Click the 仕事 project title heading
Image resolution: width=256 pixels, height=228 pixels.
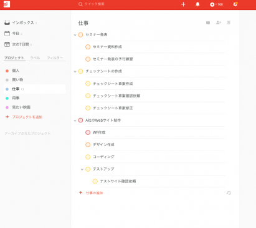(x=83, y=23)
